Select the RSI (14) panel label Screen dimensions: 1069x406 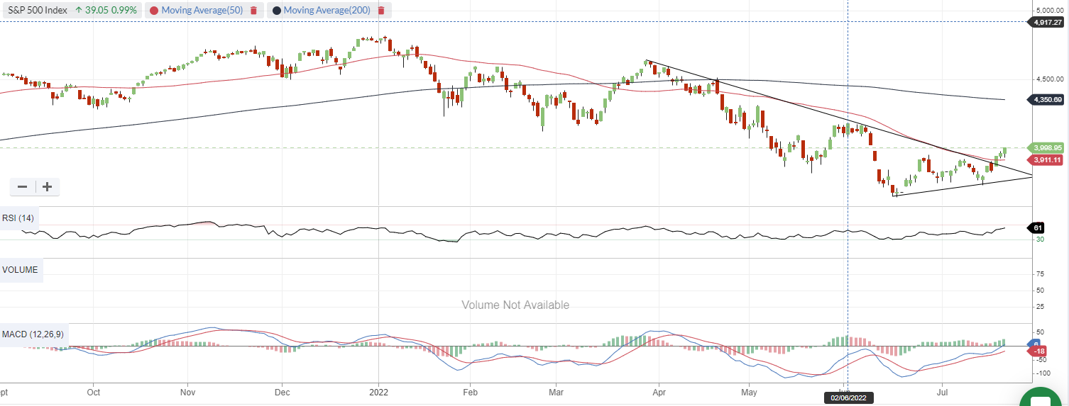18,218
